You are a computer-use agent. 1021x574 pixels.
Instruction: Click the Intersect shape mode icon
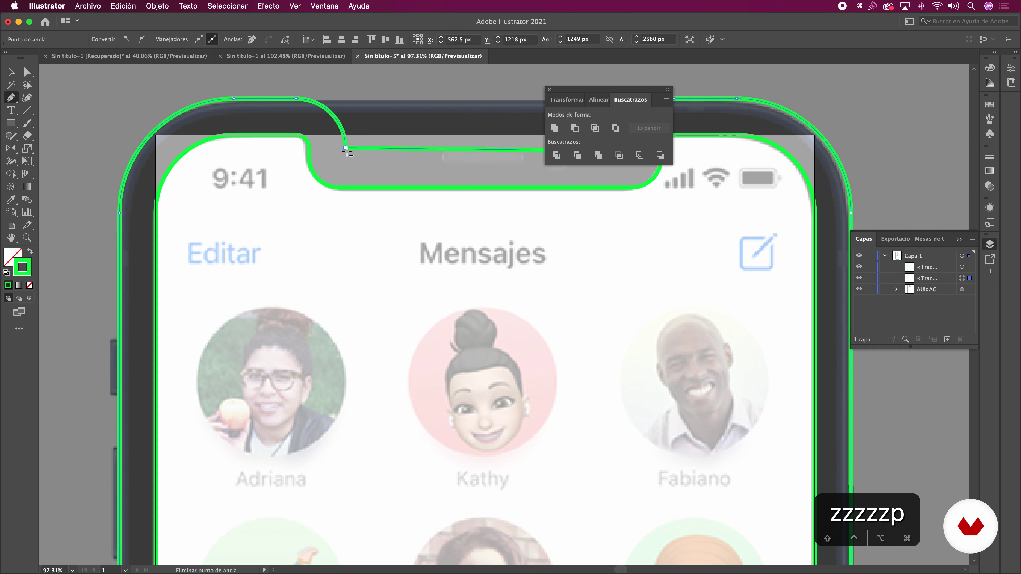coord(595,128)
